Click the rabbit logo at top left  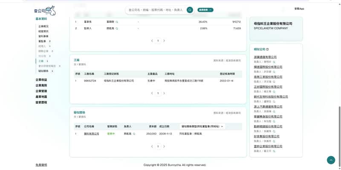click(x=45, y=10)
